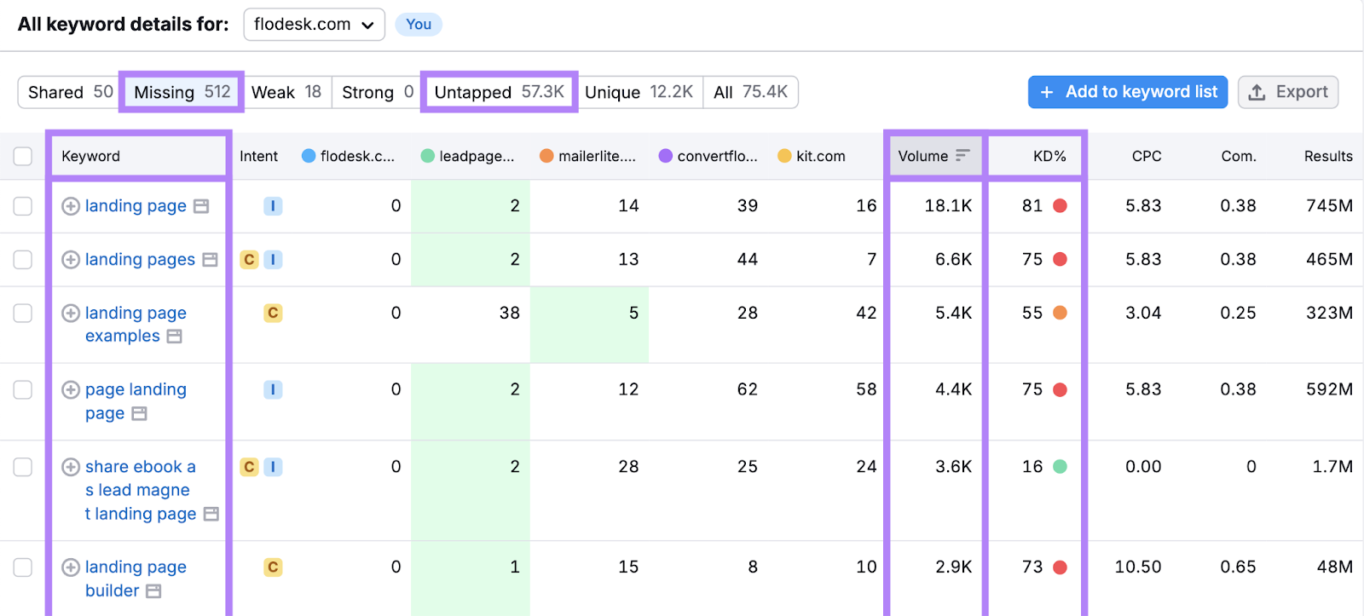Switch to the Untapped 57.3K tab
The width and height of the screenshot is (1364, 616).
coord(499,92)
